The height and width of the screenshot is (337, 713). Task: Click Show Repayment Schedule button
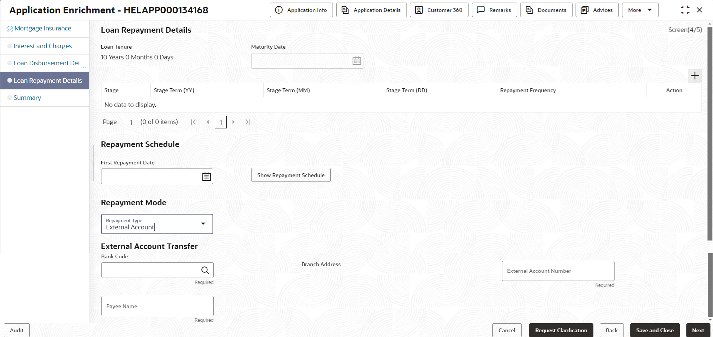click(291, 175)
